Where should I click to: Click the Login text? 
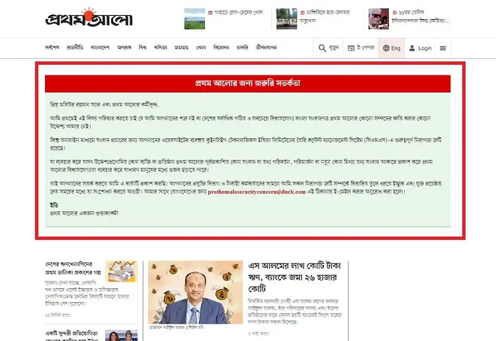pos(425,48)
